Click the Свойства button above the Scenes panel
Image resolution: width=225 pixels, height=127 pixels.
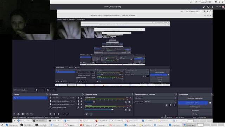tap(40, 90)
